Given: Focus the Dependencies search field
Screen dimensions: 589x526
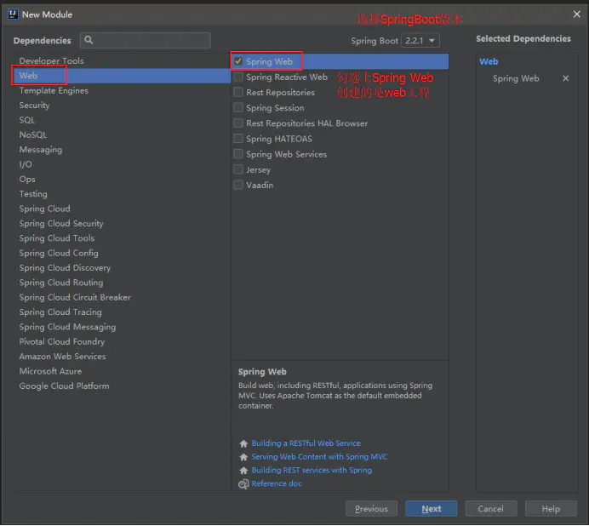Looking at the screenshot, I should [146, 40].
